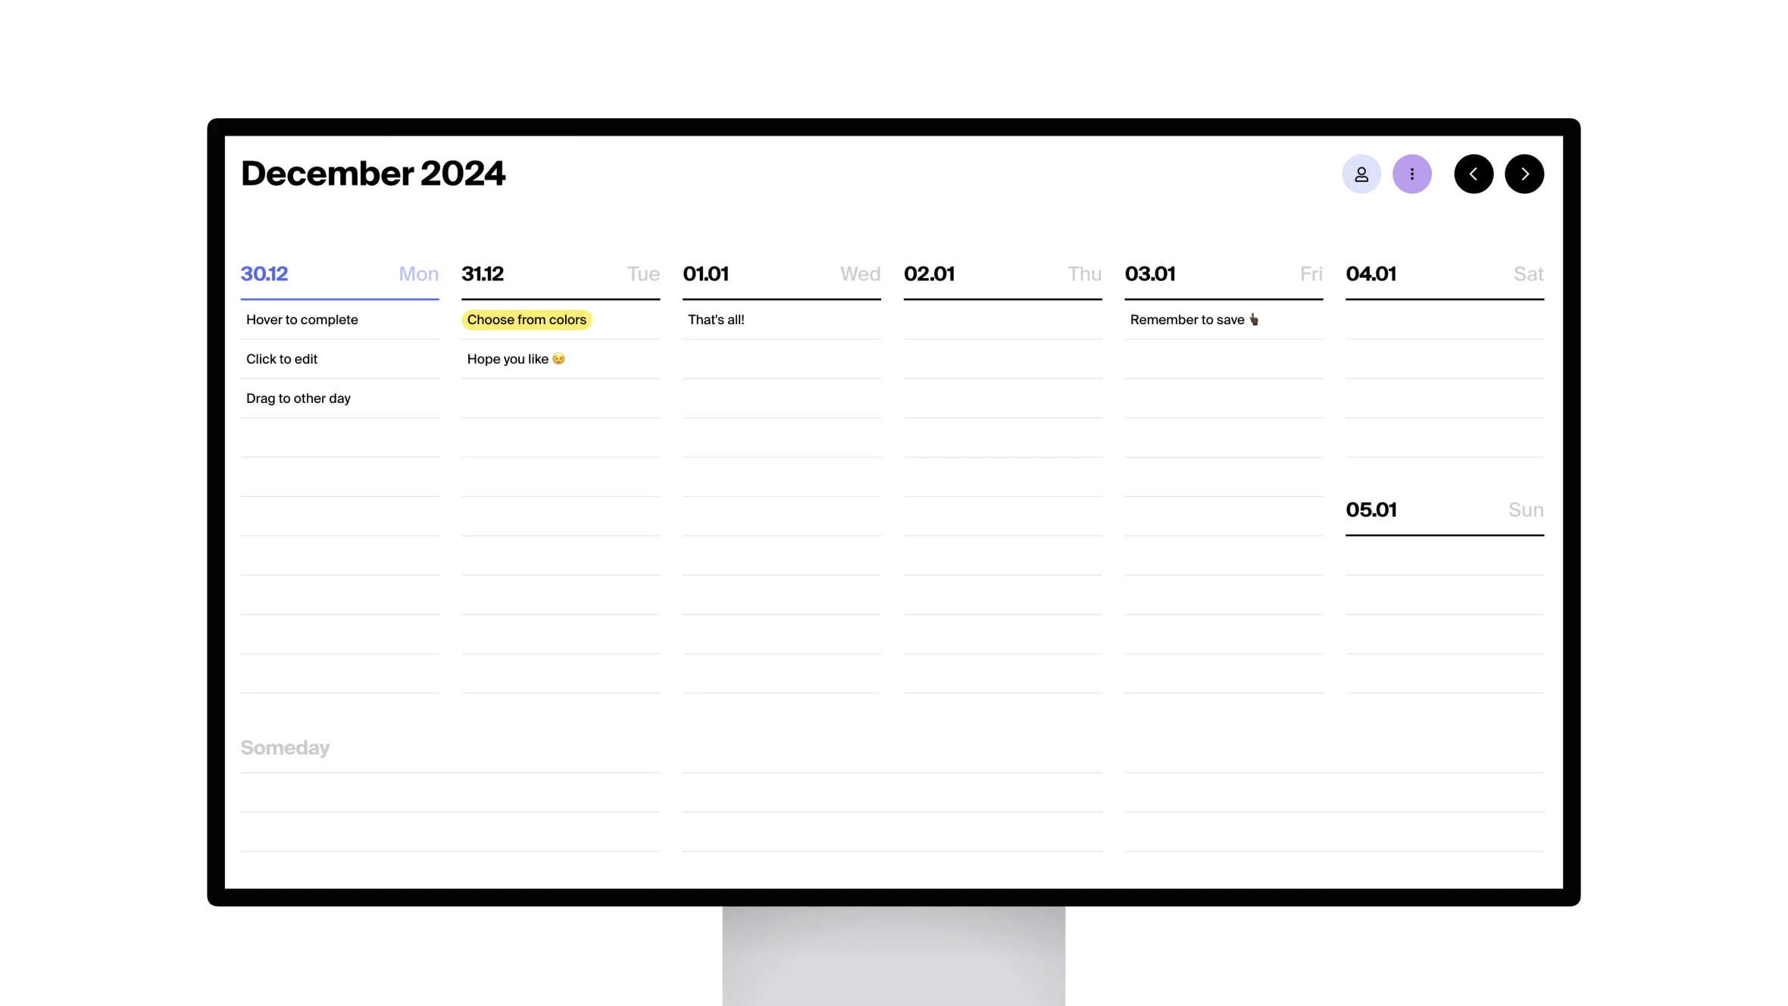
Task: Click on 'Hope you like' task entry
Action: click(x=516, y=358)
